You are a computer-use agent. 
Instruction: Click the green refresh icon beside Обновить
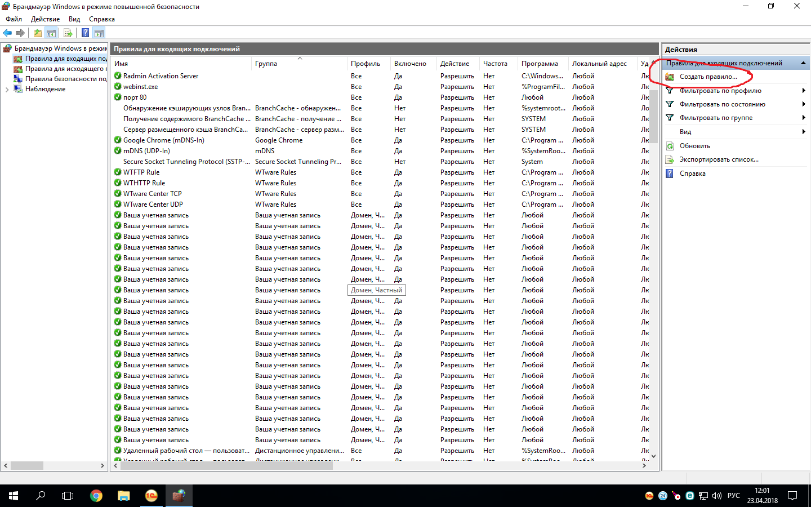pyautogui.click(x=670, y=146)
